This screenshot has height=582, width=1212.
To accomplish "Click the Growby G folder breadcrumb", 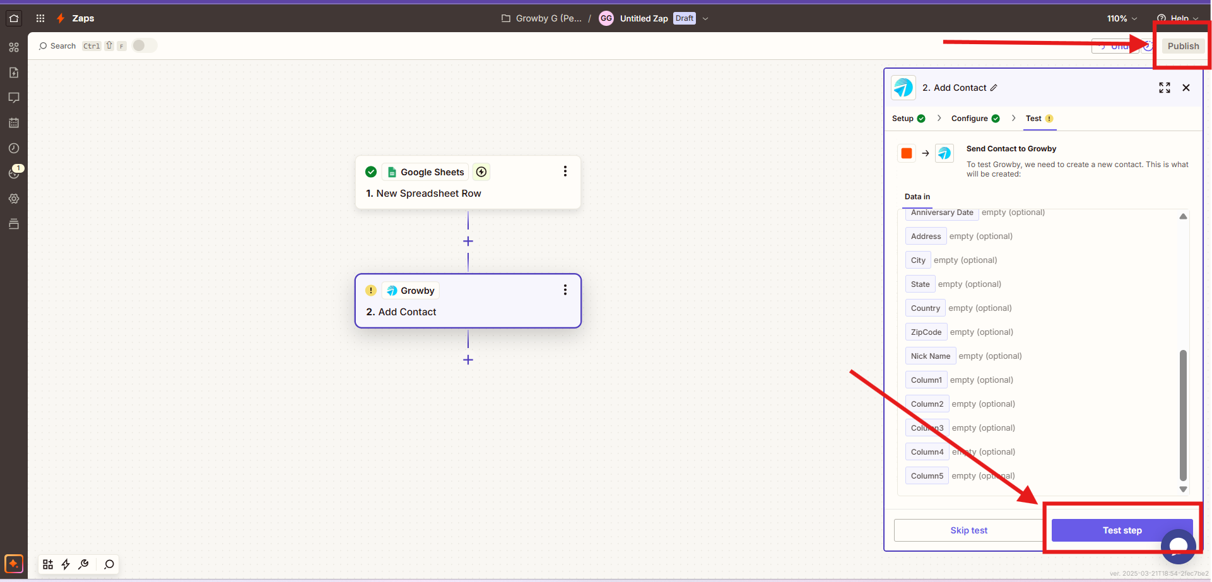I will [548, 18].
